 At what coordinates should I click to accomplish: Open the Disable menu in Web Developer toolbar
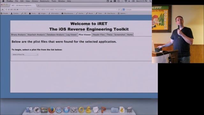5,13
